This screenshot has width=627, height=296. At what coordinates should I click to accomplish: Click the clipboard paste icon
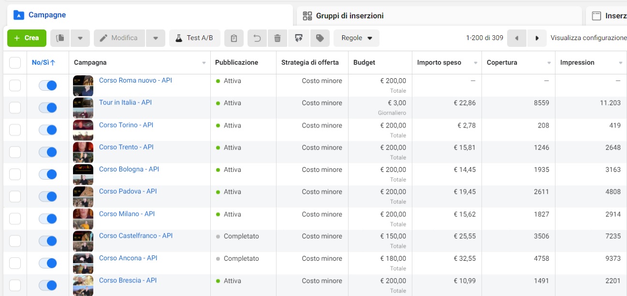click(234, 38)
